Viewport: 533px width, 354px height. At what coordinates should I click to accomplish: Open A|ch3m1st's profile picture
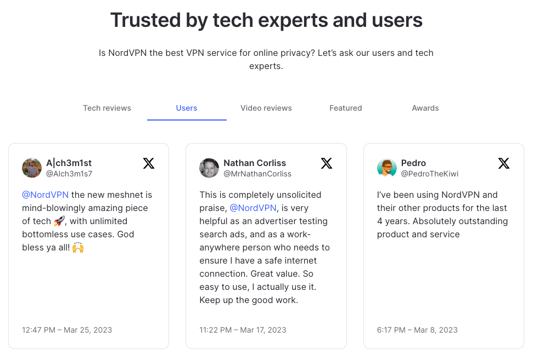32,167
